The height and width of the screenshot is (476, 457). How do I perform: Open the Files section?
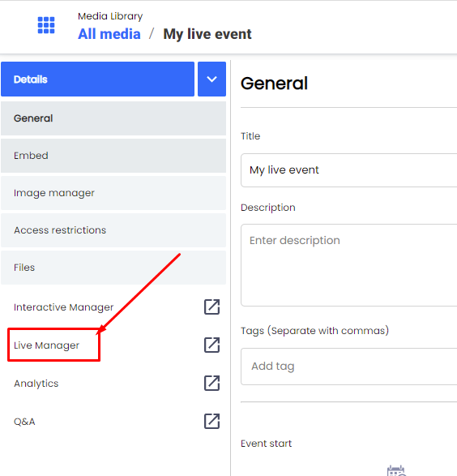pos(113,268)
